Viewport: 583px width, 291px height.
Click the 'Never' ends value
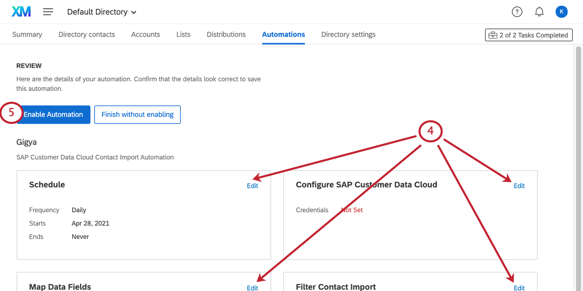[x=80, y=237]
